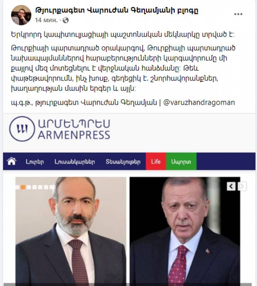
Task: Open Թյուրքագետ Վարուժան Գեղամյանի բլոգը page title
Action: tap(117, 10)
